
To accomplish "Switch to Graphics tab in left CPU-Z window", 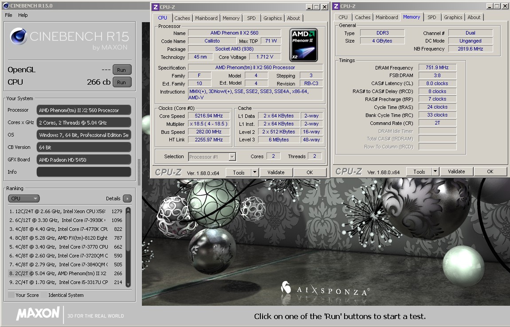I will tap(273, 18).
